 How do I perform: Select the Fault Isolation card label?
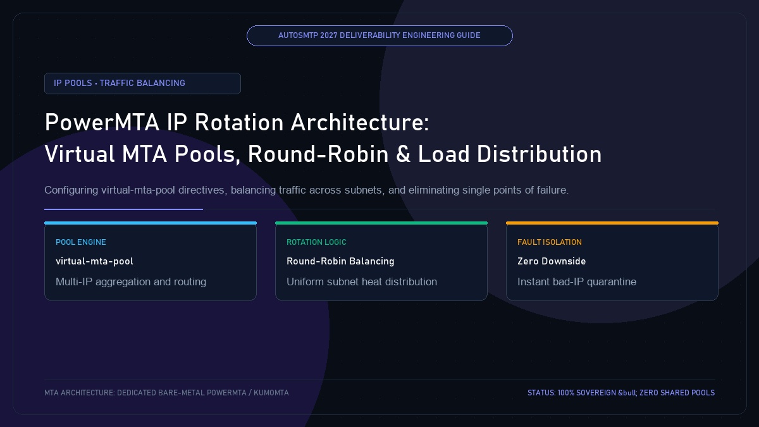[x=550, y=242]
